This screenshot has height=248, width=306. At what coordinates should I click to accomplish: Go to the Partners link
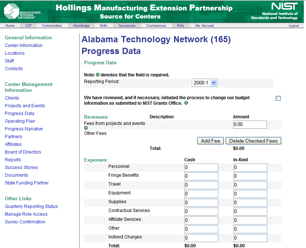(x=13, y=137)
